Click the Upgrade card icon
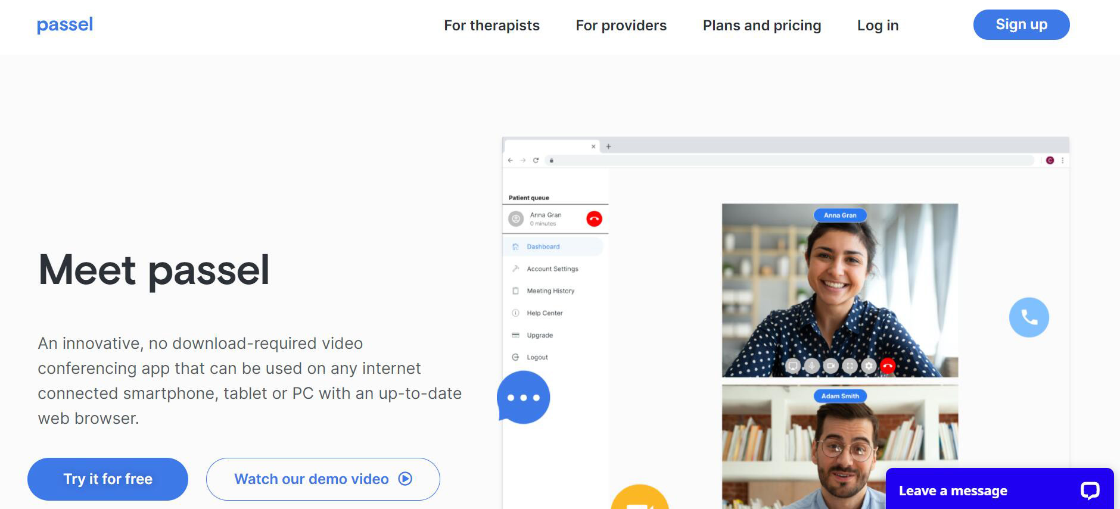The height and width of the screenshot is (509, 1120). pyautogui.click(x=515, y=335)
